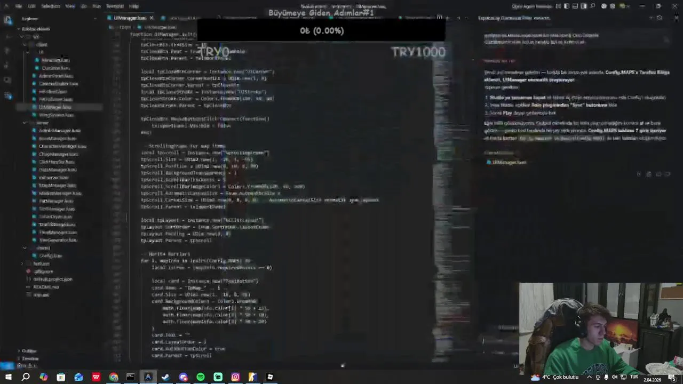683x384 pixels.
Task: Open AdminManager.luau in server folder
Action: pyautogui.click(x=60, y=131)
